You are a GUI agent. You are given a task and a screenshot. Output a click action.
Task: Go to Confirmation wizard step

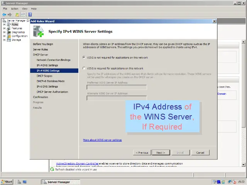pyautogui.click(x=41, y=97)
